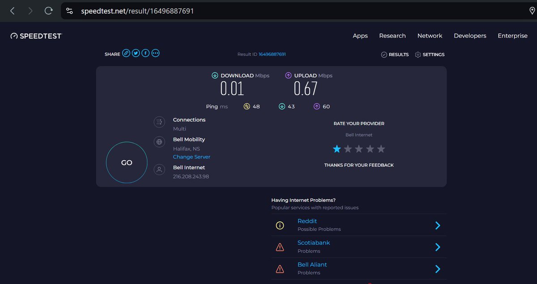537x284 pixels.
Task: Expand Reddit issue chevron
Action: point(438,225)
